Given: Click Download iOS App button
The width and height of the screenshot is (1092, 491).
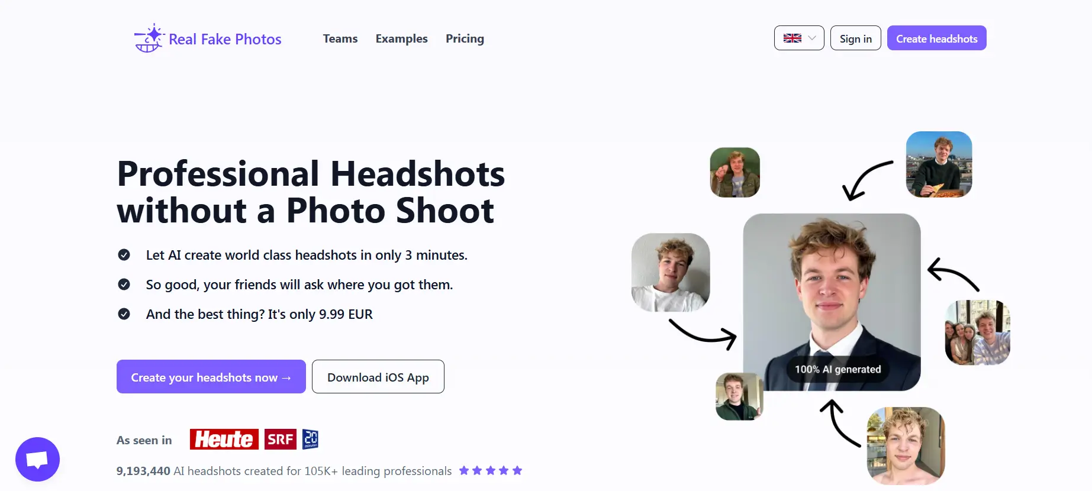Looking at the screenshot, I should coord(378,377).
